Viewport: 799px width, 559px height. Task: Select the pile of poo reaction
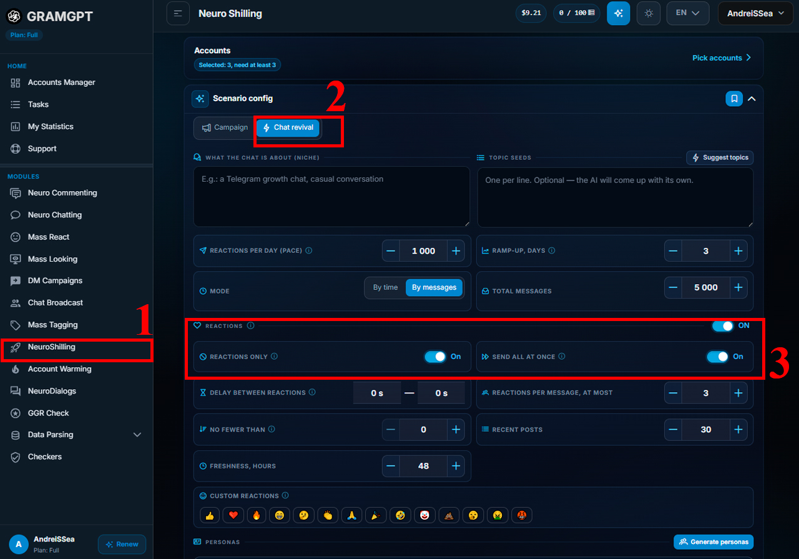tap(449, 515)
